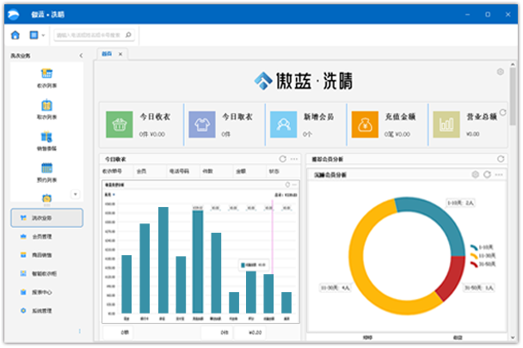Select 会员管理 navigation item
Image resolution: width=523 pixels, height=348 pixels.
point(46,236)
